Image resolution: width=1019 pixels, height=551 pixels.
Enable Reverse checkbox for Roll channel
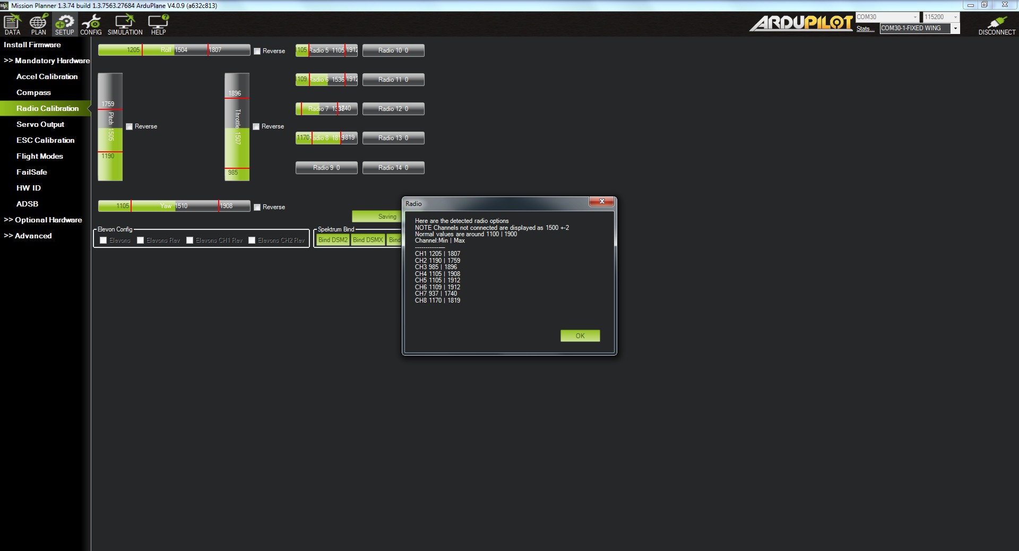257,51
